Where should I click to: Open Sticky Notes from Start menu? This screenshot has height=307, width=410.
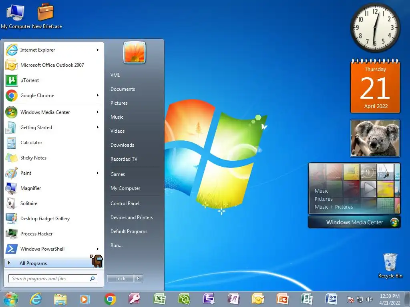tap(54, 157)
